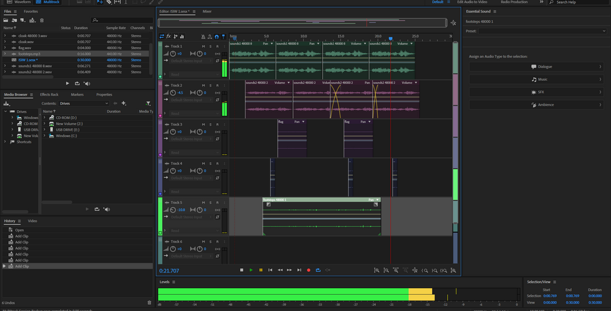
Task: Mute Track 5 with M button
Action: (x=203, y=203)
